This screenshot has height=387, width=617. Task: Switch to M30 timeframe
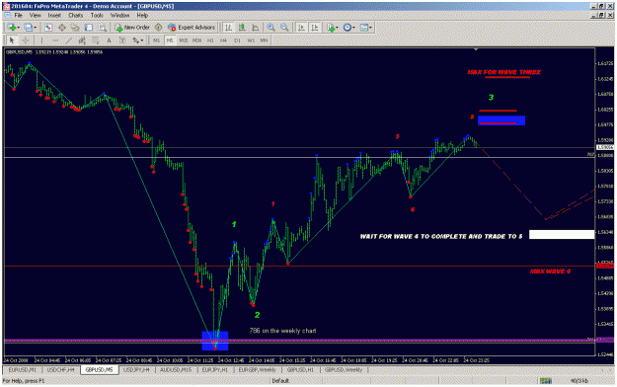(x=197, y=40)
